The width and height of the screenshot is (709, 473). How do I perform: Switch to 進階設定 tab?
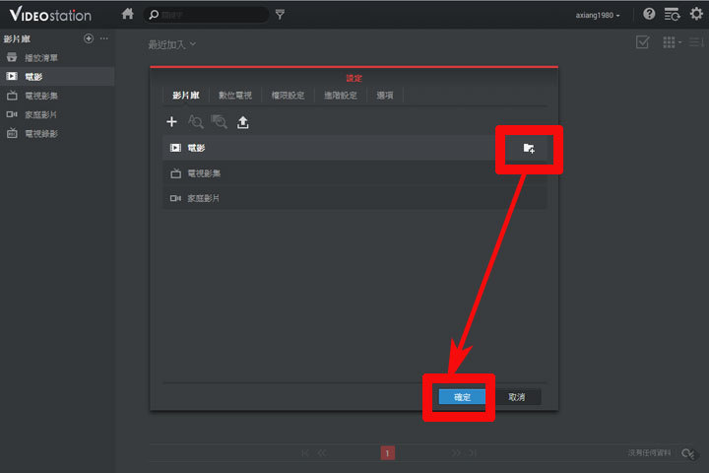point(341,96)
